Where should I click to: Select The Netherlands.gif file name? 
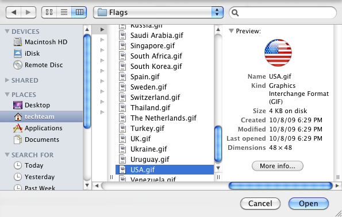(x=163, y=118)
